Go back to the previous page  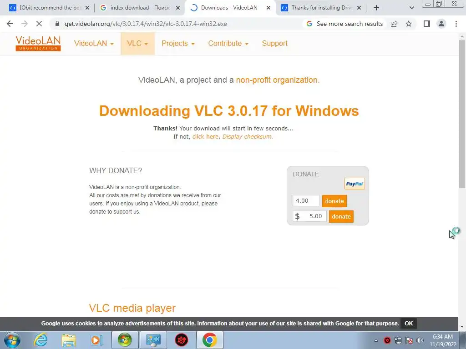pos(10,24)
